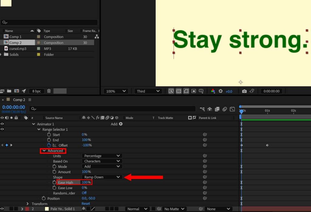Toggle the Offset keyframe diamond at current time
This screenshot has width=311, height=212.
7,145
